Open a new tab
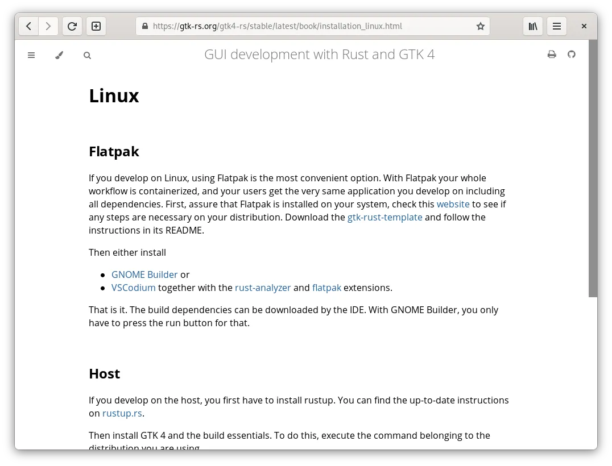The image size is (612, 466). coord(96,26)
